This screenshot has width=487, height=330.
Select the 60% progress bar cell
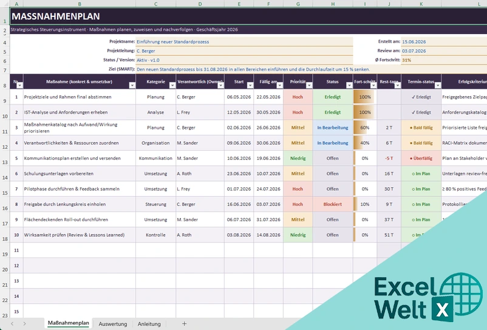[365, 128]
